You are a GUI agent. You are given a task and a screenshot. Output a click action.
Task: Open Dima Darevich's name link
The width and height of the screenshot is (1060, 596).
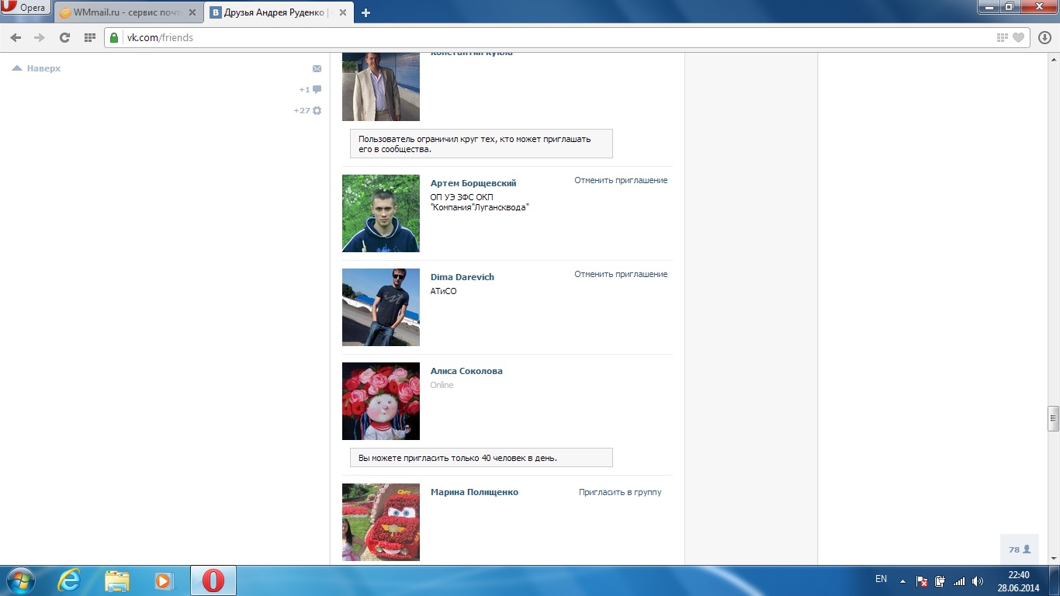pos(462,277)
